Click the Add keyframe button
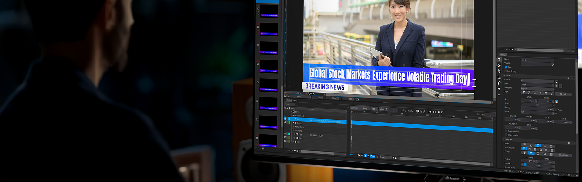This screenshot has width=582, height=182. [373, 109]
